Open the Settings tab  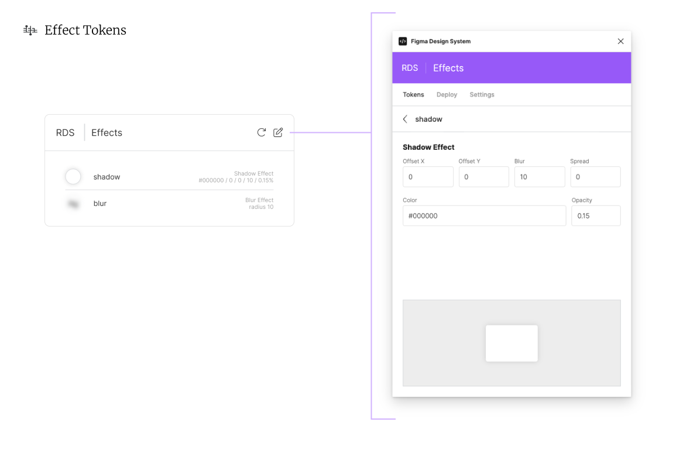(482, 94)
